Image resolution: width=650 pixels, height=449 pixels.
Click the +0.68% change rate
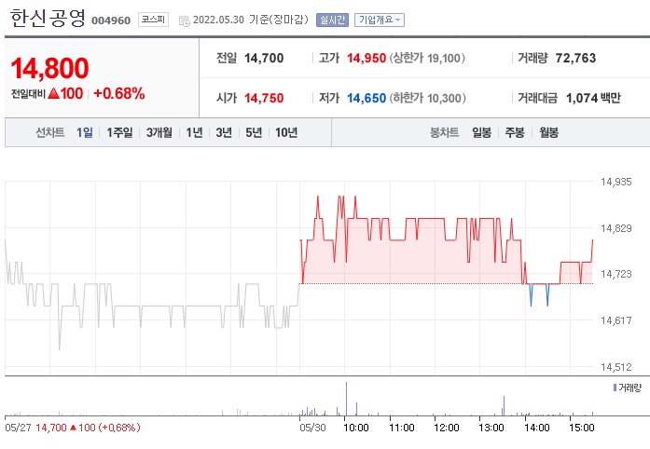click(x=119, y=93)
